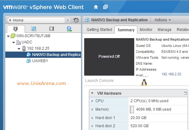Click the Linux penguin guest OS icon
This screenshot has height=130, width=189.
tap(144, 82)
